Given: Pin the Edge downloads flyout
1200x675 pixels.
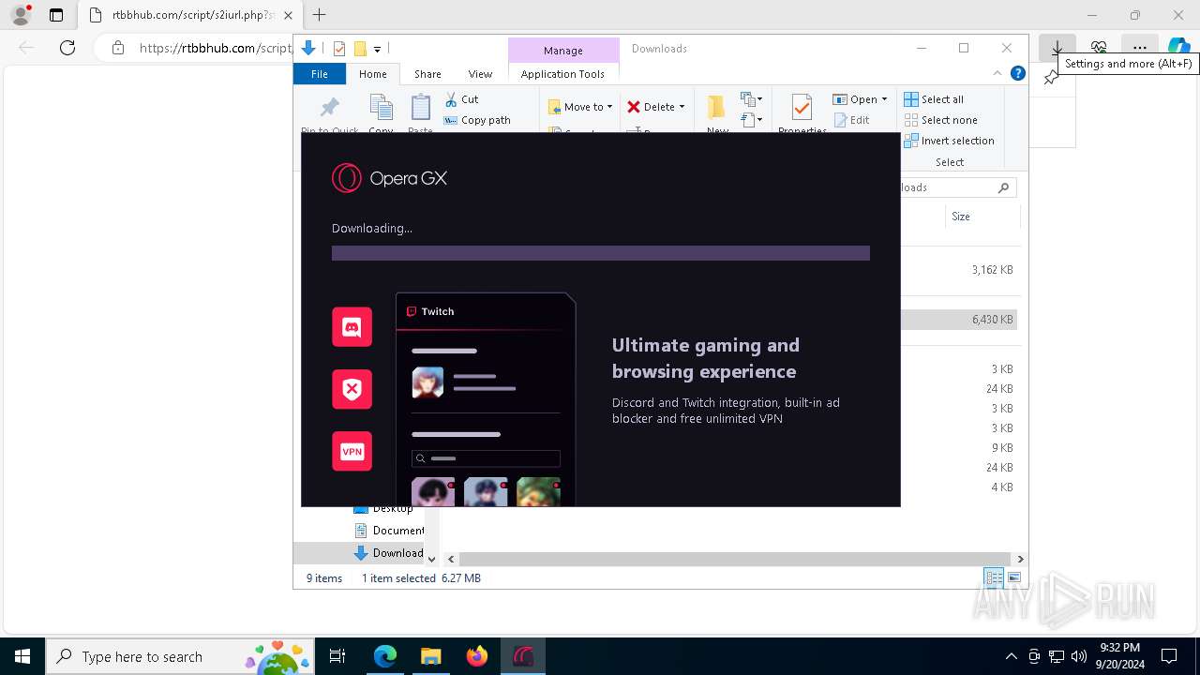Looking at the screenshot, I should coord(1051,79).
